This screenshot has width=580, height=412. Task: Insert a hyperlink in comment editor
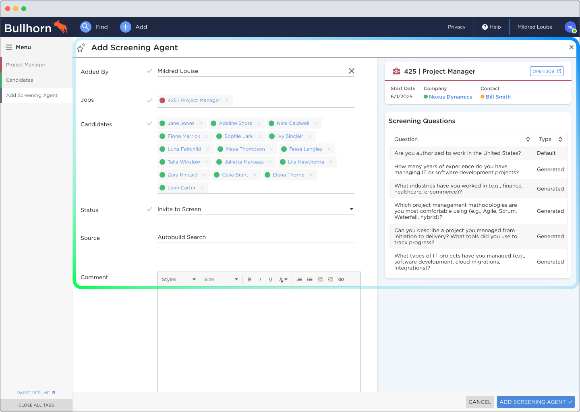(341, 280)
